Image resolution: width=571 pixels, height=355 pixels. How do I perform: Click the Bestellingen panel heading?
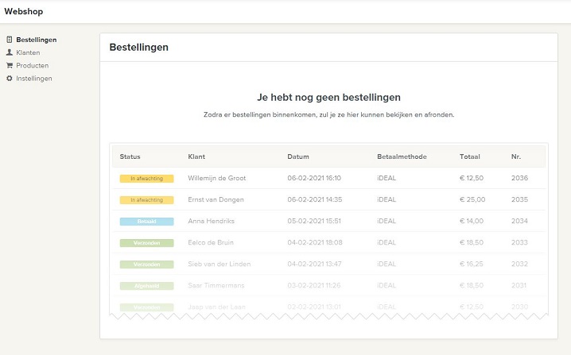[x=138, y=48]
